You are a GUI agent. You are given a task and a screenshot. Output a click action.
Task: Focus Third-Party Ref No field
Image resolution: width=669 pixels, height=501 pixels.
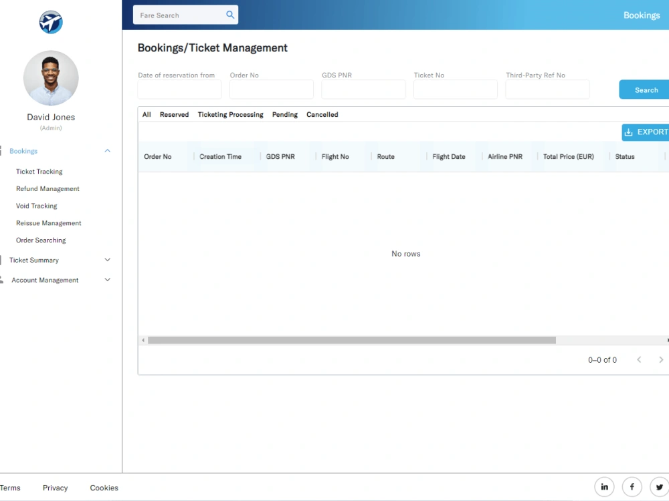point(547,90)
